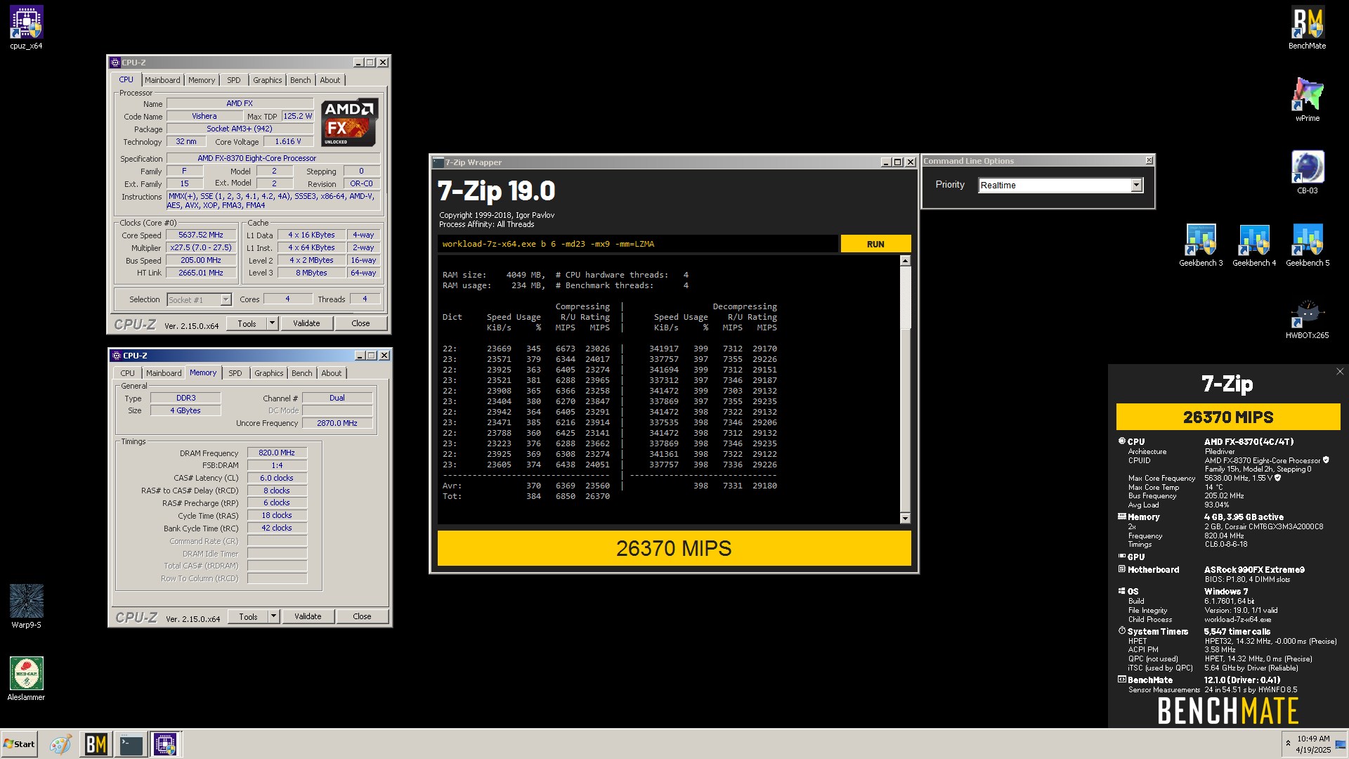Launch the HWBOTx265 desktop shortcut
1349x759 pixels.
pos(1307,318)
